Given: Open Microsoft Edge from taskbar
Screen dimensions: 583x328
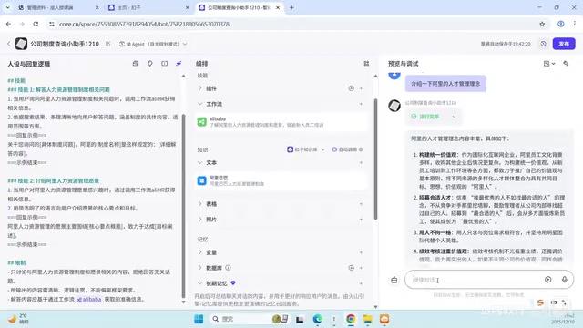Looking at the screenshot, I should coord(317,319).
